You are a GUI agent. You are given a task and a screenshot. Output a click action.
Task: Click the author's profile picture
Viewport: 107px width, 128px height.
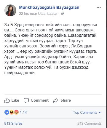(x=10, y=10)
